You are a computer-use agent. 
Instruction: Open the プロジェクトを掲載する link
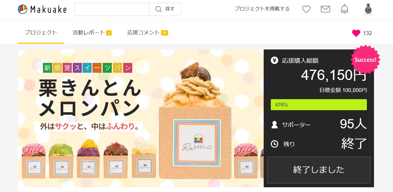coord(262,9)
